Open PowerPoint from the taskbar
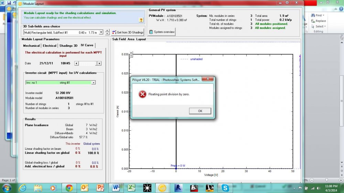Screen dimensions: 344x193 [100, 188]
